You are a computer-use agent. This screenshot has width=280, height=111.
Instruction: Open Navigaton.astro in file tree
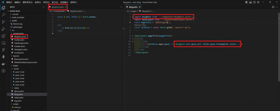point(21,49)
